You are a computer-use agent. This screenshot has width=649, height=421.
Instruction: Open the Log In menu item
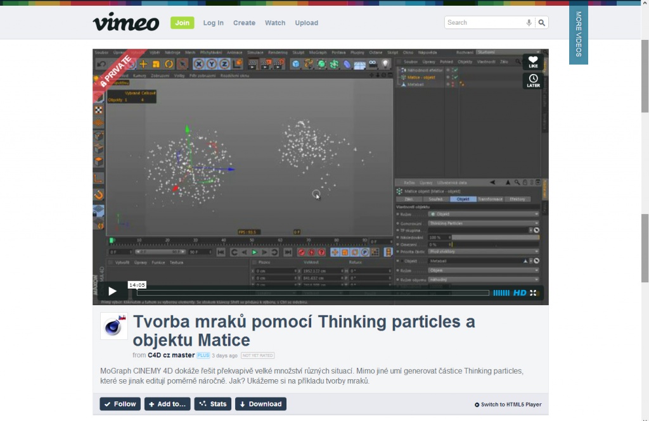click(x=213, y=23)
